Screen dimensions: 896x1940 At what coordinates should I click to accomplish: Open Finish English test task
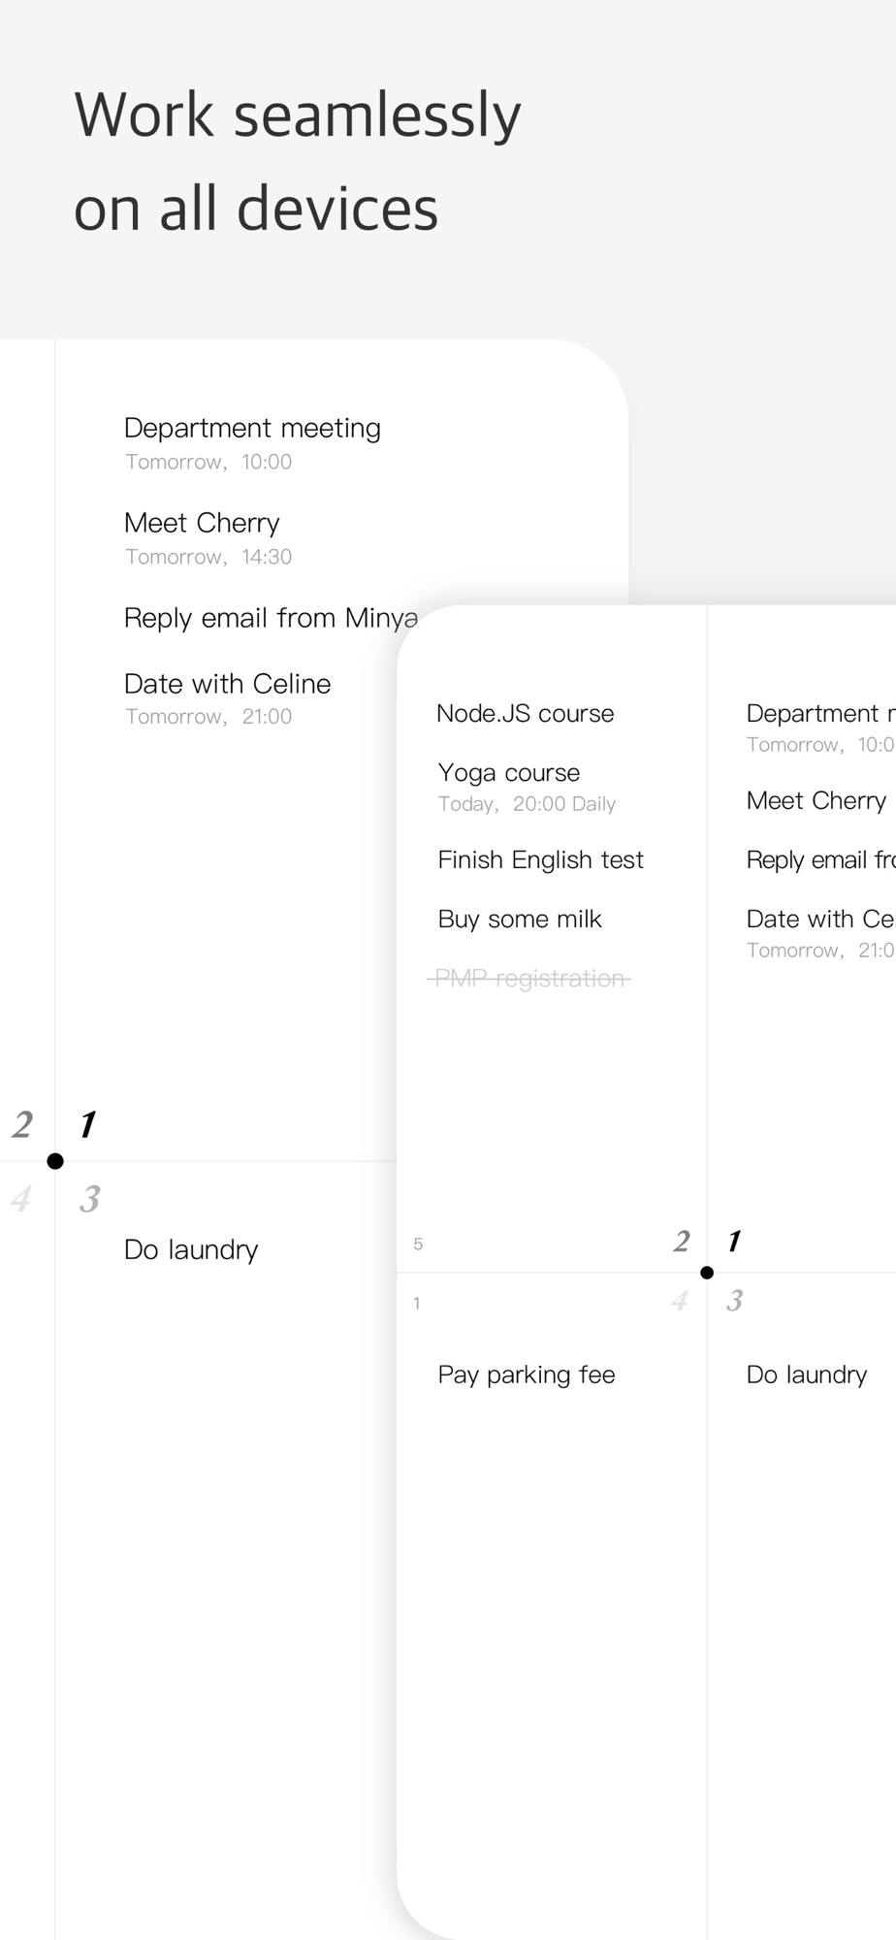(x=540, y=860)
